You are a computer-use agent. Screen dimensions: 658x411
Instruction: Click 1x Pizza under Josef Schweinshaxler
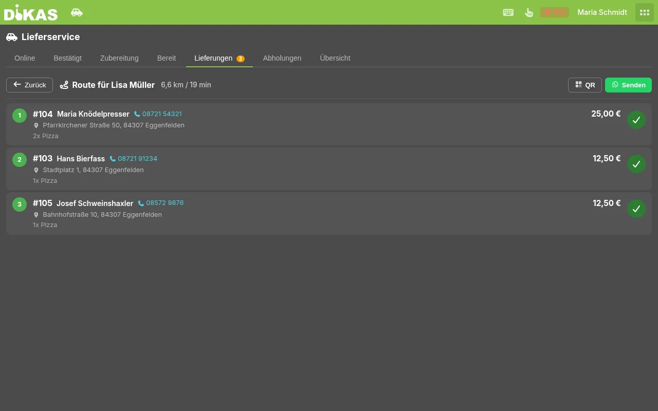[45, 225]
